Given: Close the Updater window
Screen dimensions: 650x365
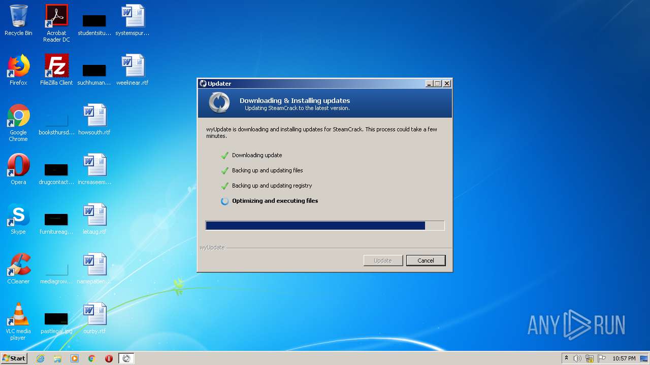Looking at the screenshot, I should click(x=447, y=84).
